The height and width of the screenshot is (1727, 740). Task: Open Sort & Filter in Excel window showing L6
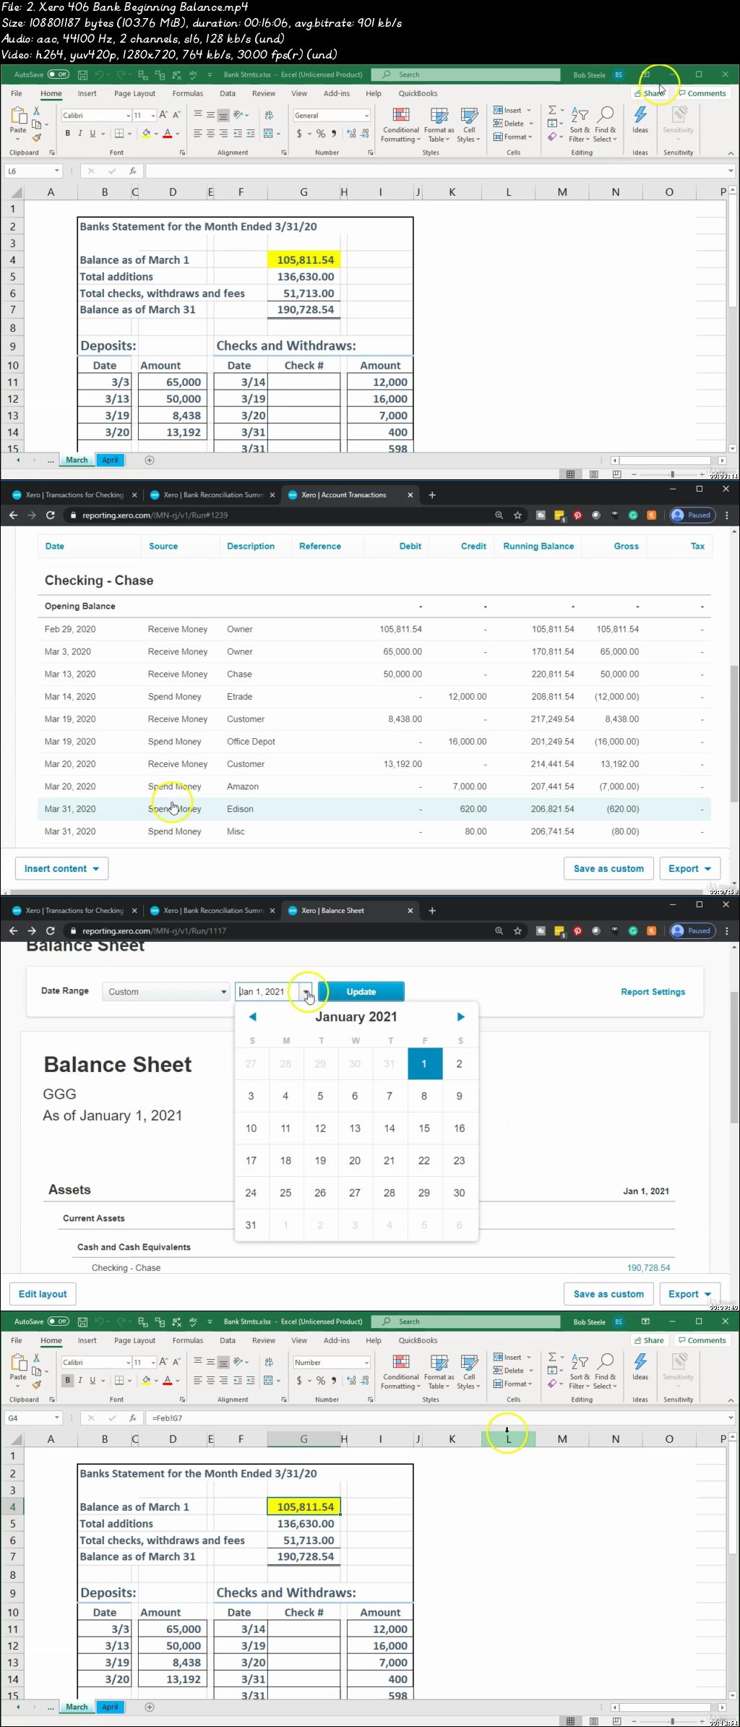(x=580, y=126)
